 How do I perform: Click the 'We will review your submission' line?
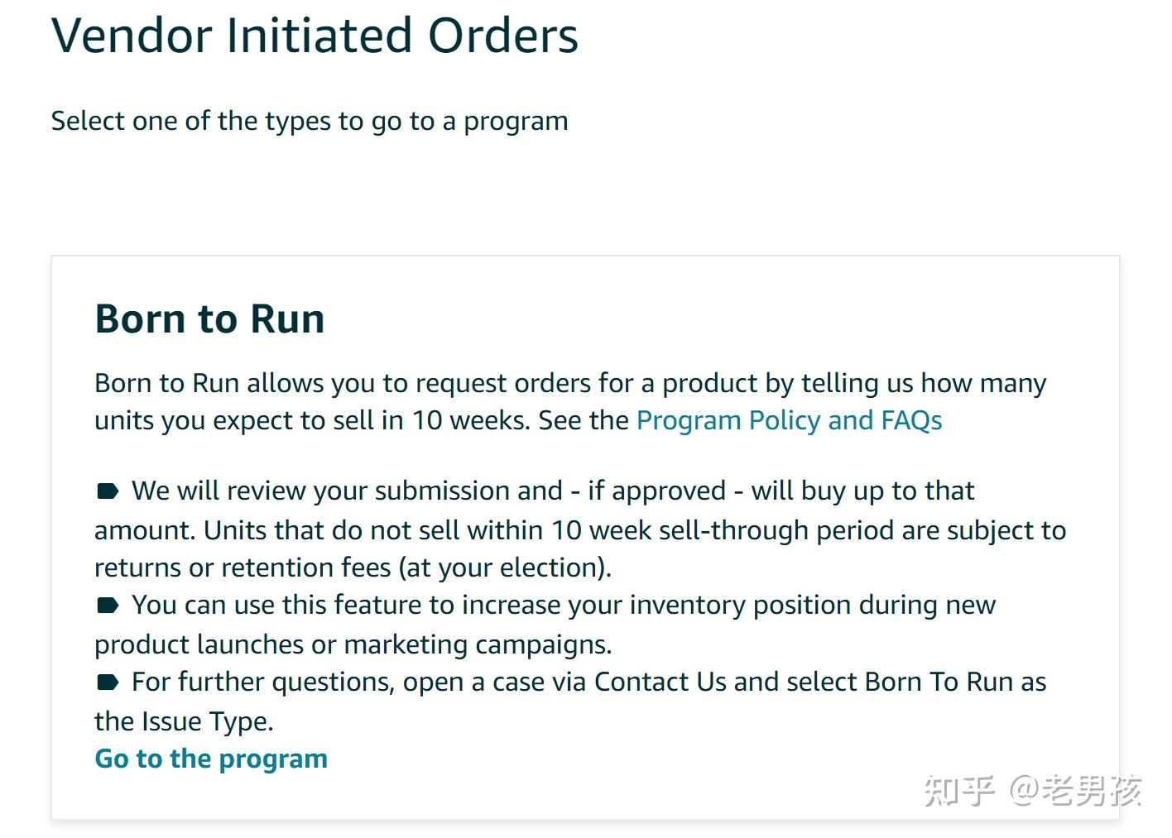(x=553, y=491)
